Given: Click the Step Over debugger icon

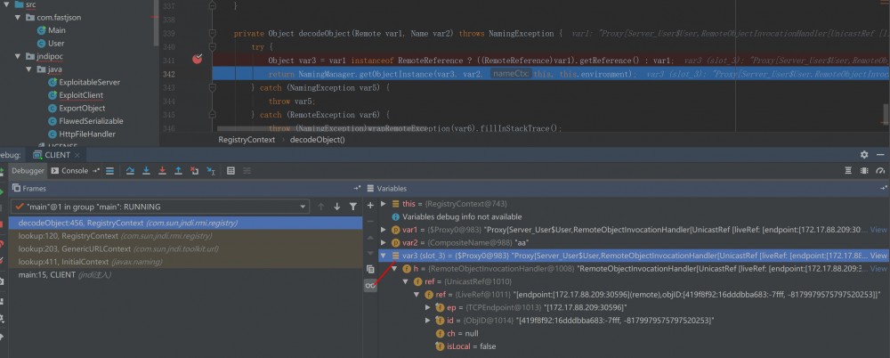Looking at the screenshot, I should (130, 170).
